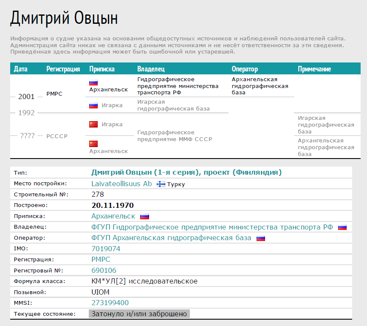367x326 pixels.
Task: Click the Строительный №: row label
Action: pyautogui.click(x=41, y=195)
